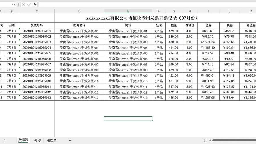
Task: Click quantity cell 179.00
Action: [x=174, y=31]
